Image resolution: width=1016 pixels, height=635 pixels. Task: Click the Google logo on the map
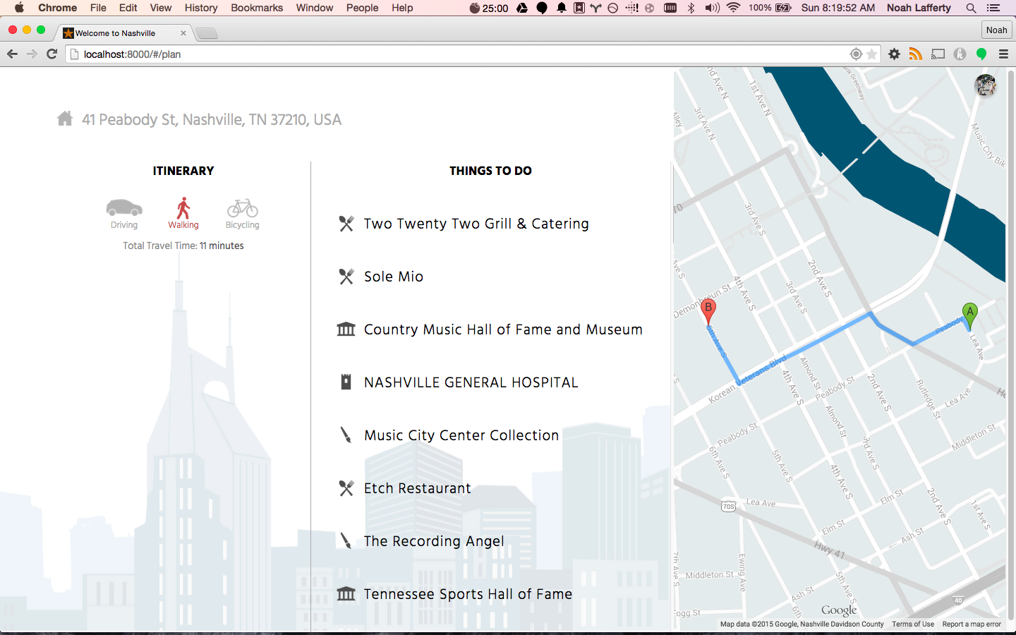[x=839, y=610]
